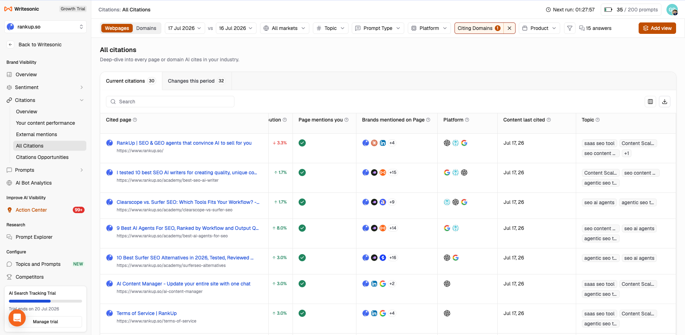Open the AI Content Manager page link

coord(183,284)
